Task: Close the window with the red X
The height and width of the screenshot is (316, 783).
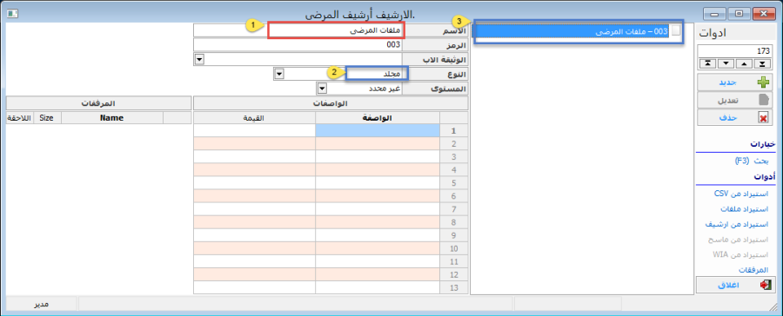Action: click(x=763, y=14)
